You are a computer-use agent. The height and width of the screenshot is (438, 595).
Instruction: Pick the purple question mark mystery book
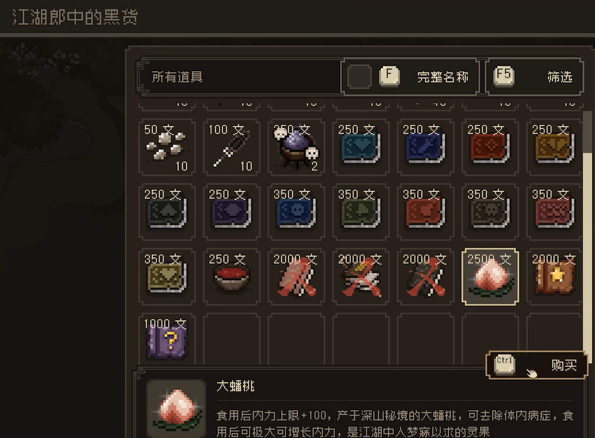[x=167, y=340]
